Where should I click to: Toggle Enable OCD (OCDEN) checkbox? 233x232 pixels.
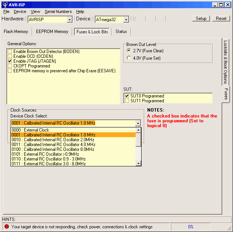click(x=10, y=56)
